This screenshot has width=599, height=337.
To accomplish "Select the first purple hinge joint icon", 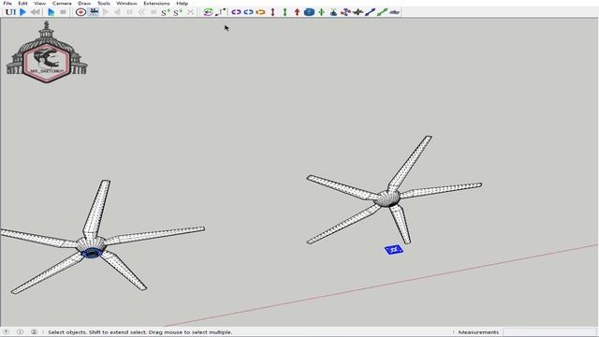I will 236,12.
